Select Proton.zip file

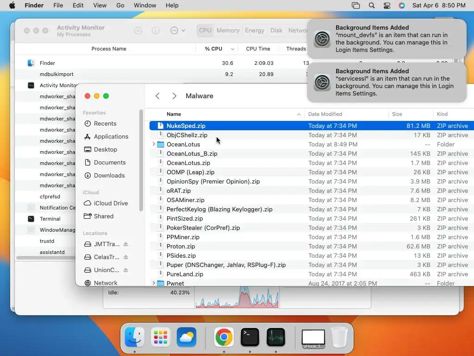point(181,247)
